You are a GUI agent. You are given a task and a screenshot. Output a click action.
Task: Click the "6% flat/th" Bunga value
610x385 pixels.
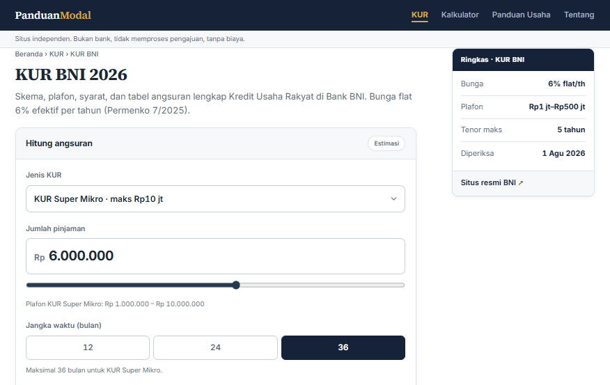566,84
